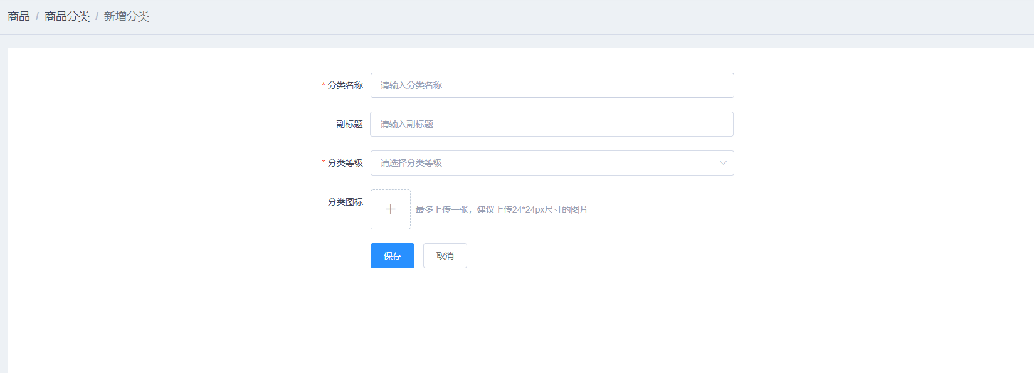Screen dimensions: 1034x373
Task: Navigate to 商品分类 breadcrumb link
Action: point(67,16)
